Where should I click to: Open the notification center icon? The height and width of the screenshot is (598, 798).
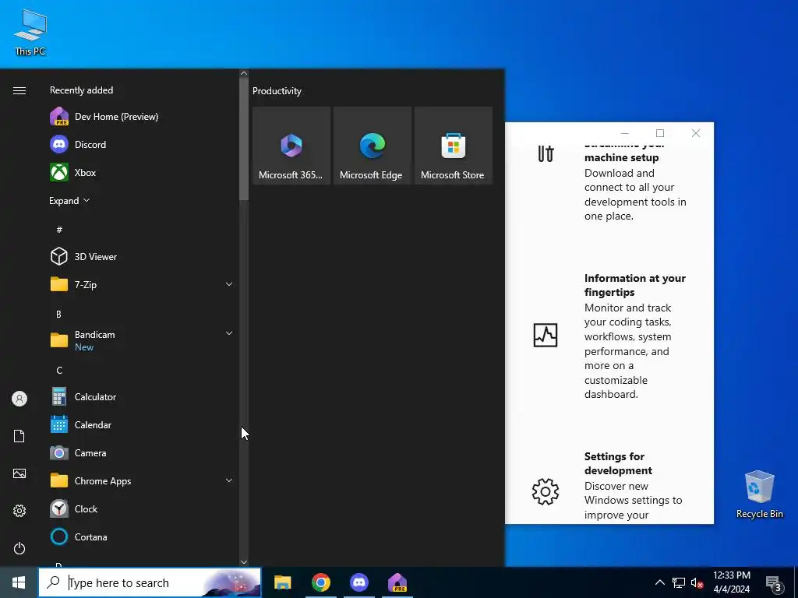(x=774, y=583)
